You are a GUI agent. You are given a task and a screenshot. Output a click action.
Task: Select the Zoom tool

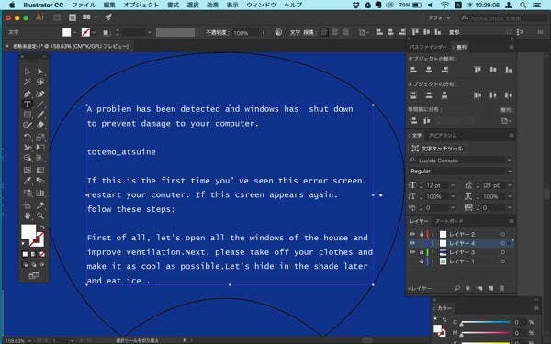(x=40, y=216)
